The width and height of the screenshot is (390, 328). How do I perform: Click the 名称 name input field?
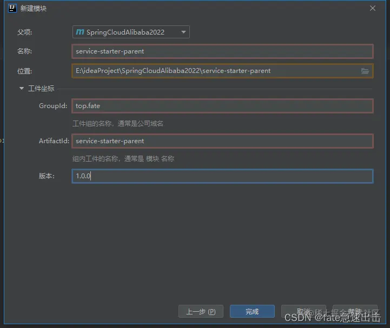tap(223, 51)
